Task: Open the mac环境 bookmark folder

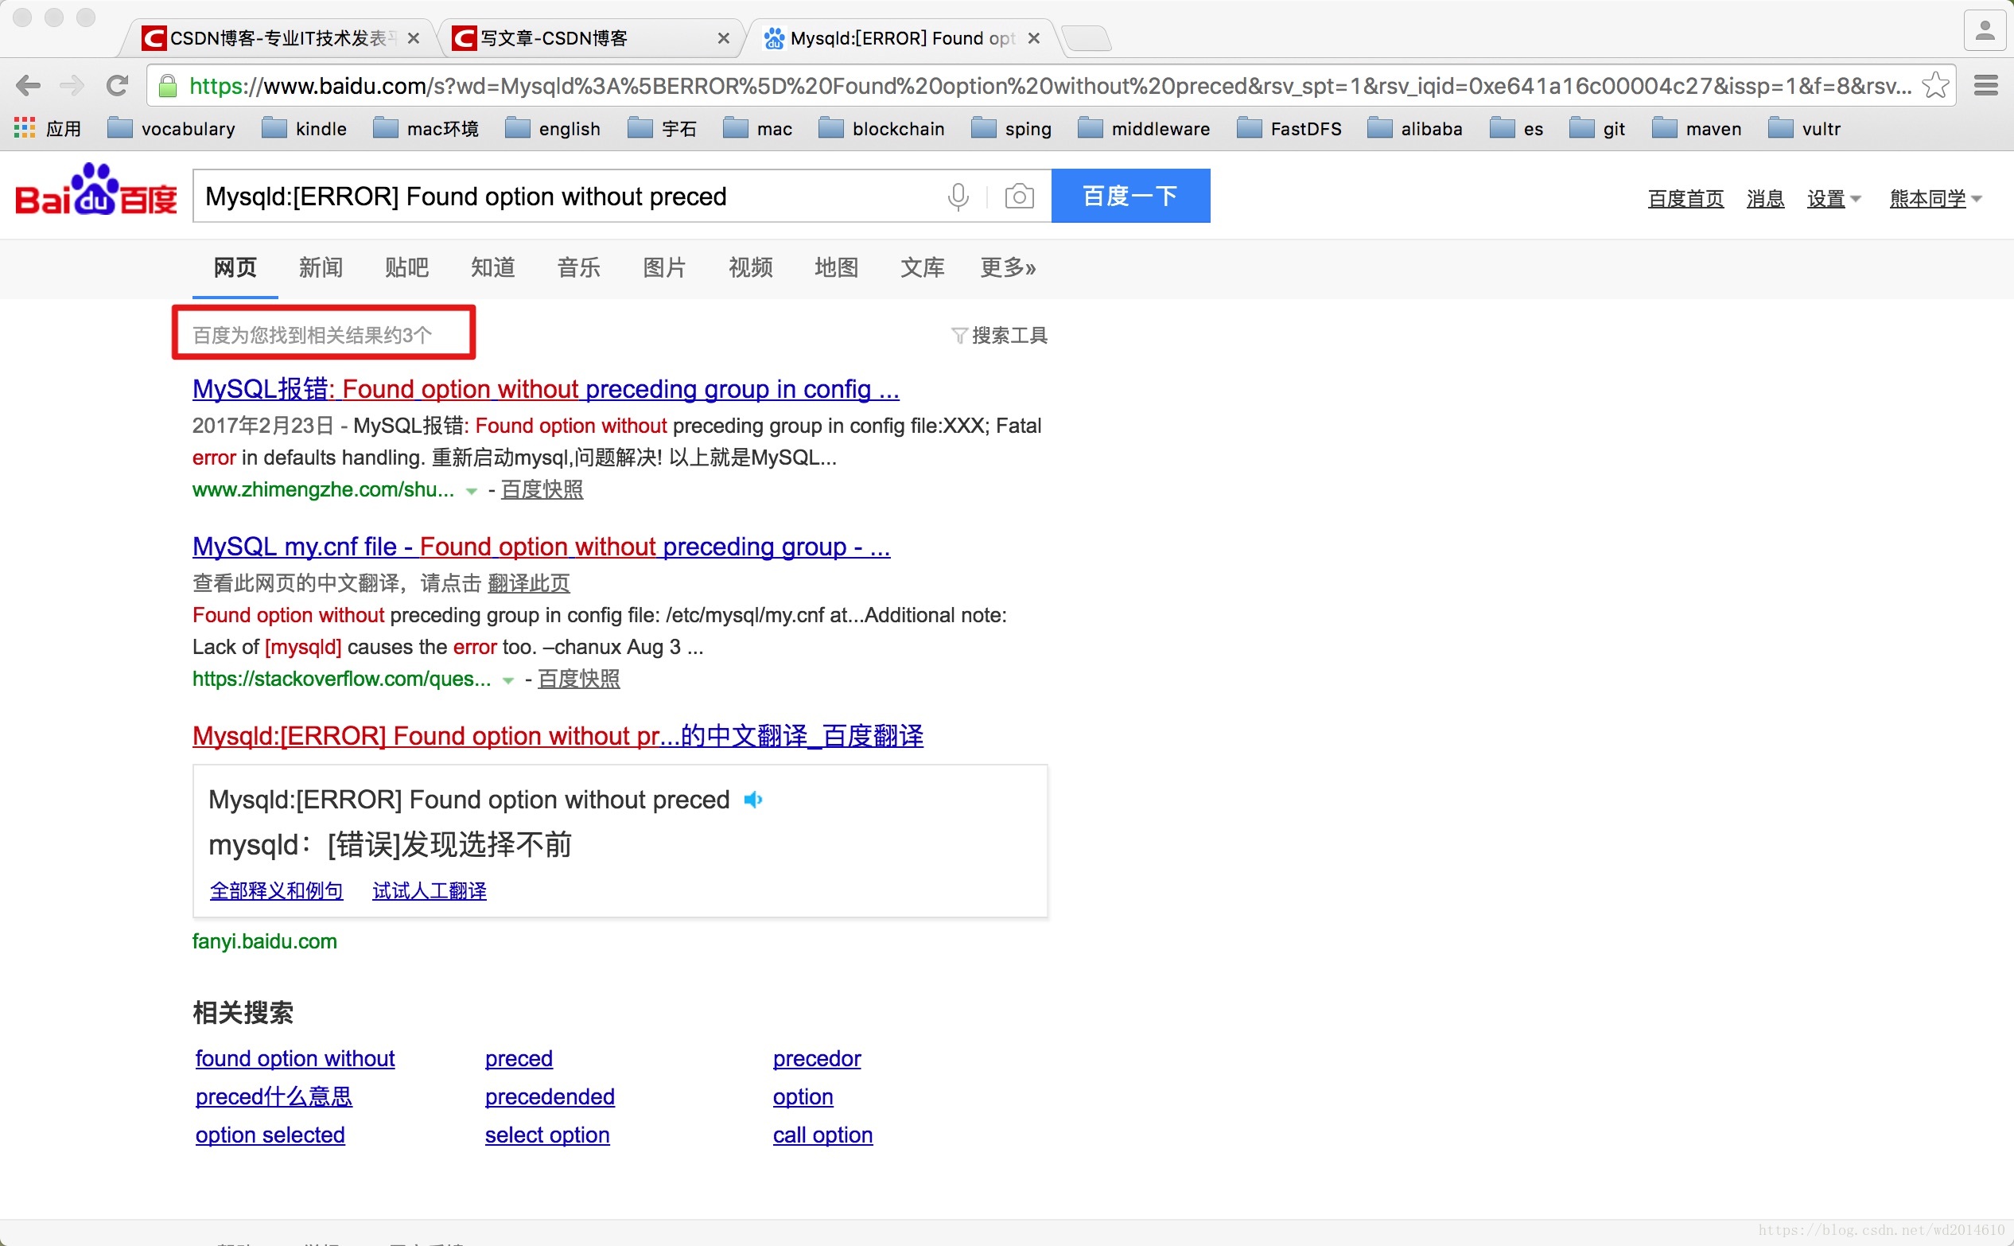Action: click(425, 129)
